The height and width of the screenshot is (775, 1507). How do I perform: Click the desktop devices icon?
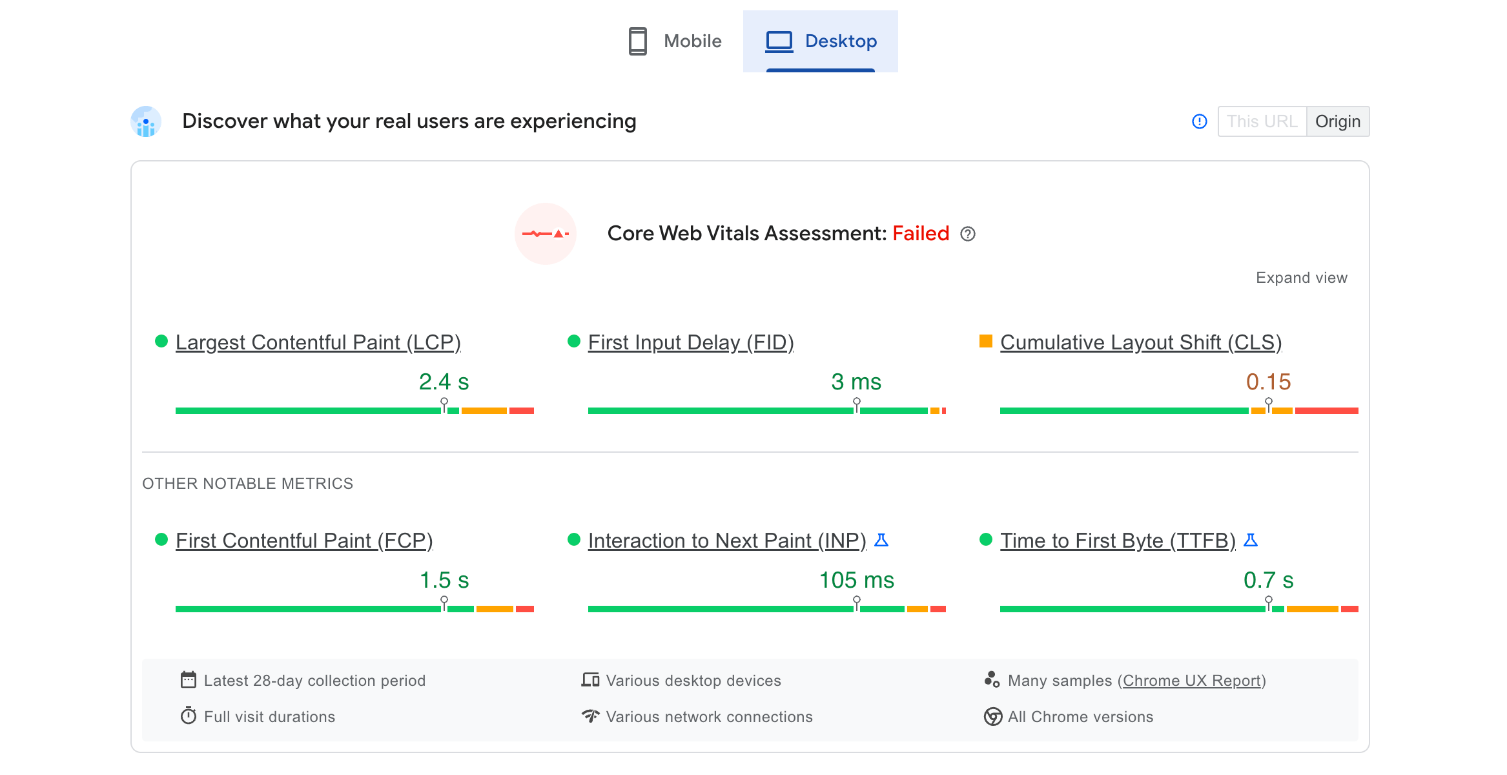589,679
